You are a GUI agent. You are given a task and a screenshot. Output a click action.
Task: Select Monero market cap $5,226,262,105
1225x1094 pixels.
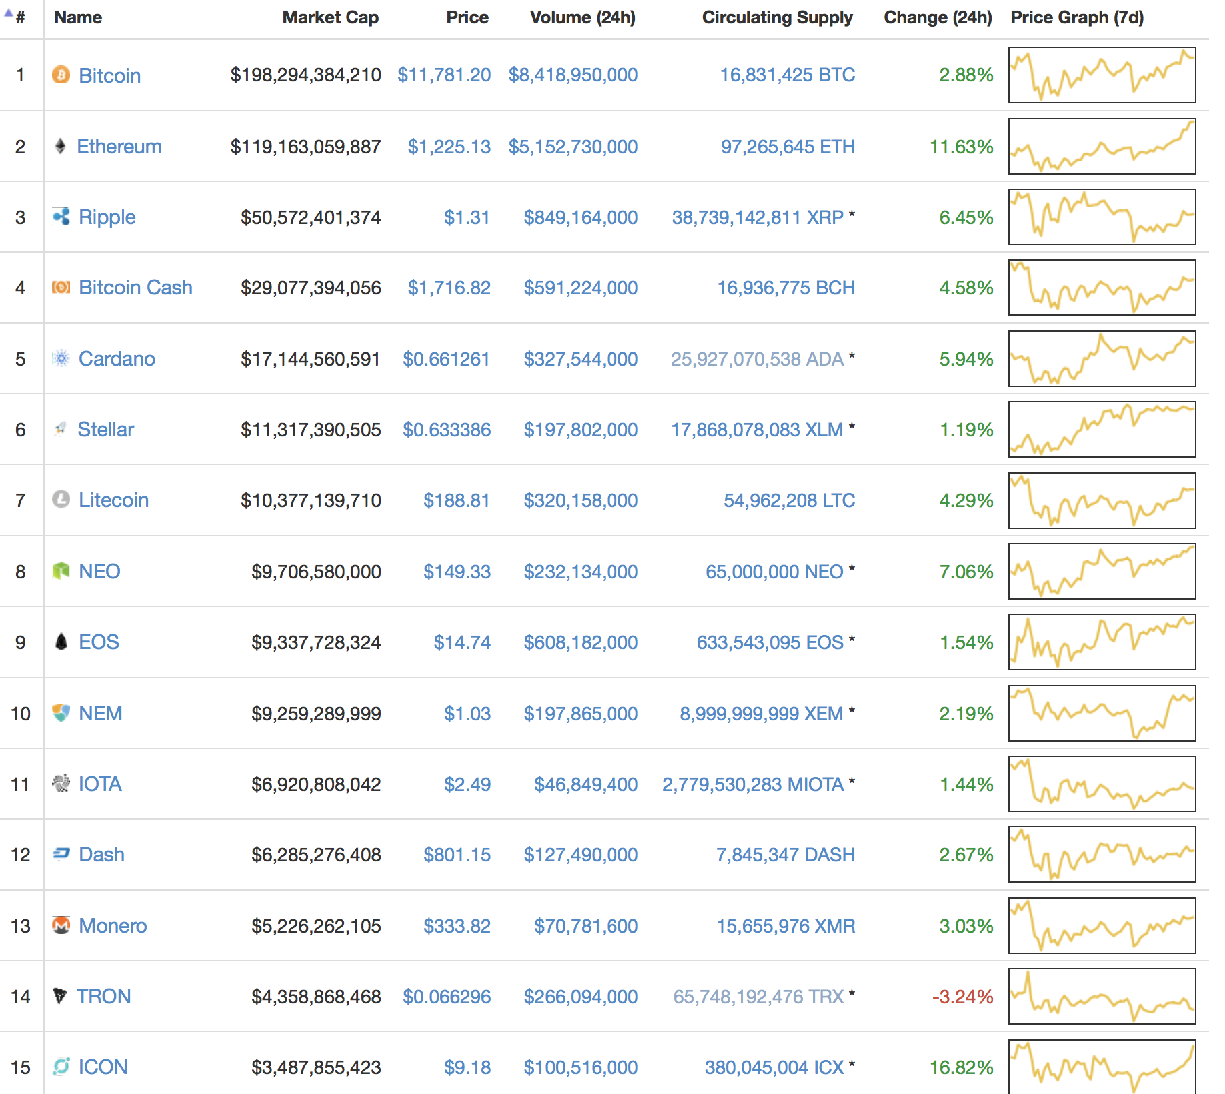pyautogui.click(x=316, y=925)
